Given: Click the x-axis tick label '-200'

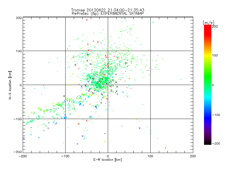Looking at the screenshot, I should pyautogui.click(x=23, y=156).
